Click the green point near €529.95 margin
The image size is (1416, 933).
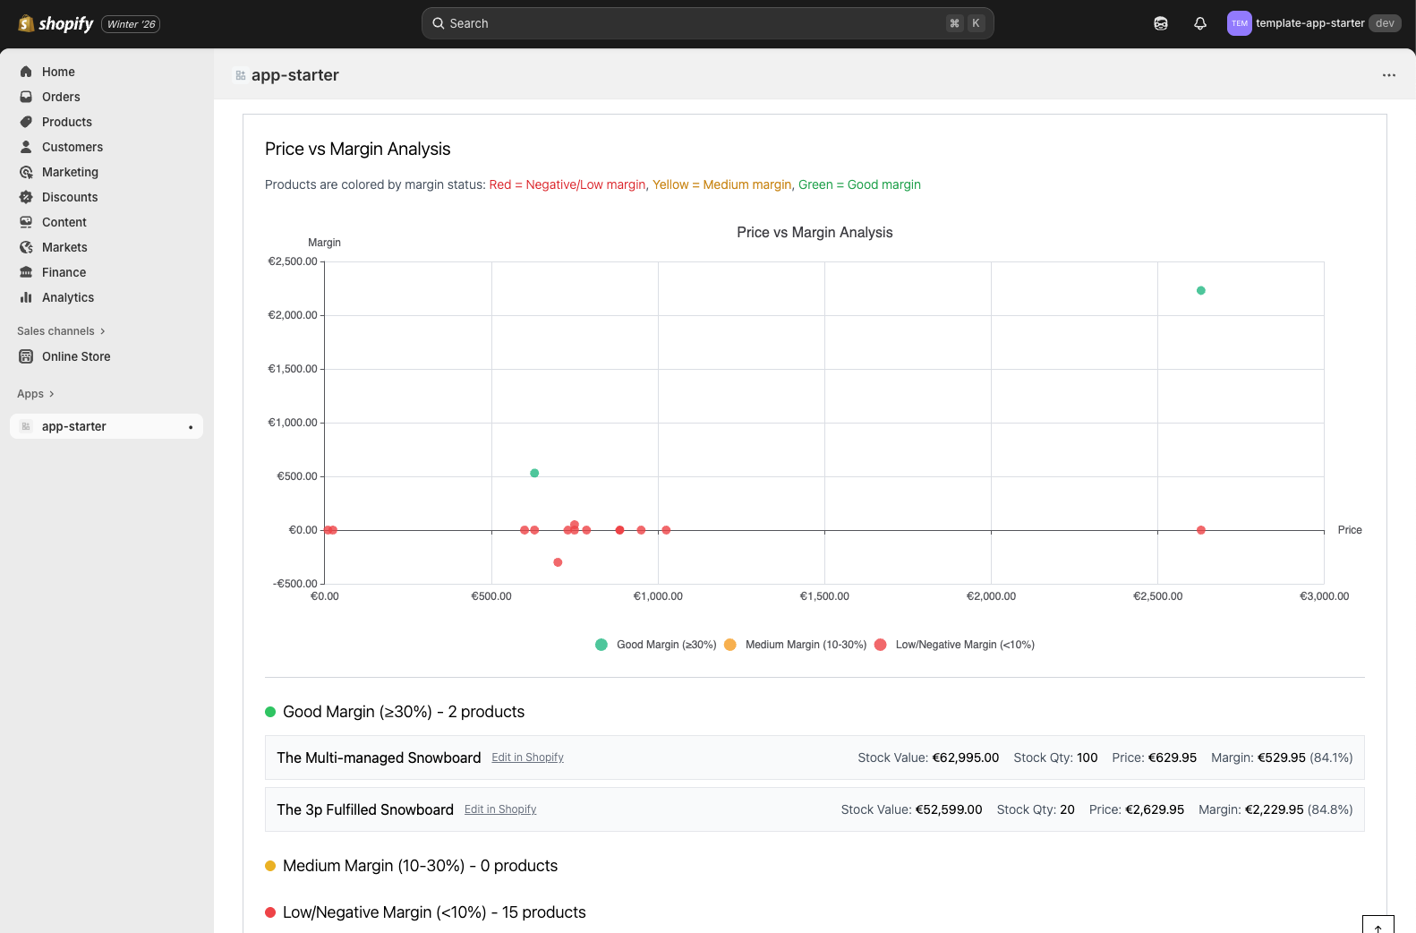[534, 473]
